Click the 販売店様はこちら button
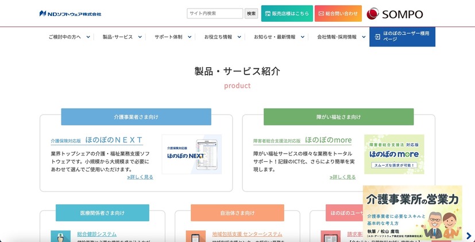475x242 pixels. pos(287,13)
